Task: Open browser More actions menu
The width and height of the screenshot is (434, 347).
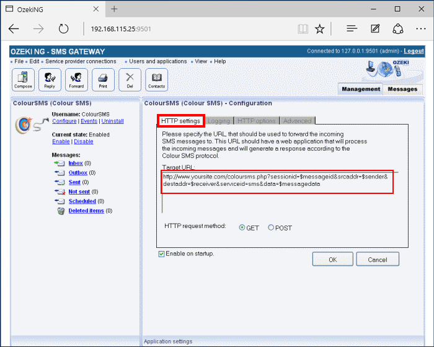Action: (x=421, y=29)
